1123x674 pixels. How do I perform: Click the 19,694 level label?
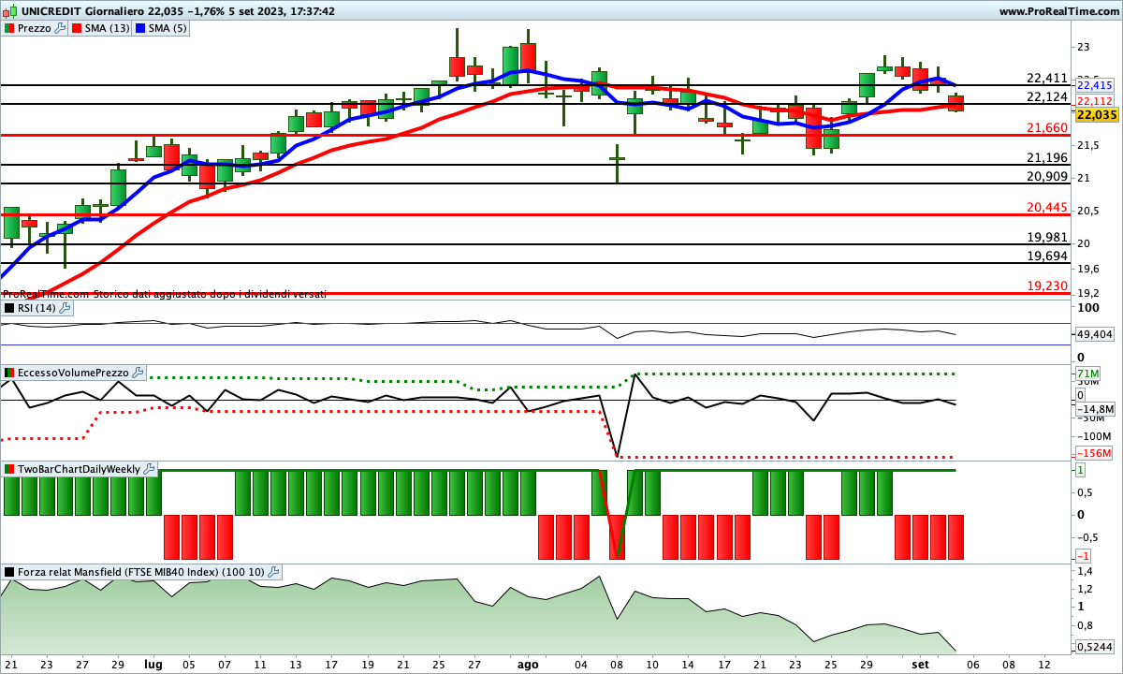(x=1047, y=256)
